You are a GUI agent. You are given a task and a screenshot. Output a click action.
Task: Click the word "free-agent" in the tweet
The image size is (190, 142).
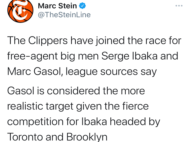[32, 56]
